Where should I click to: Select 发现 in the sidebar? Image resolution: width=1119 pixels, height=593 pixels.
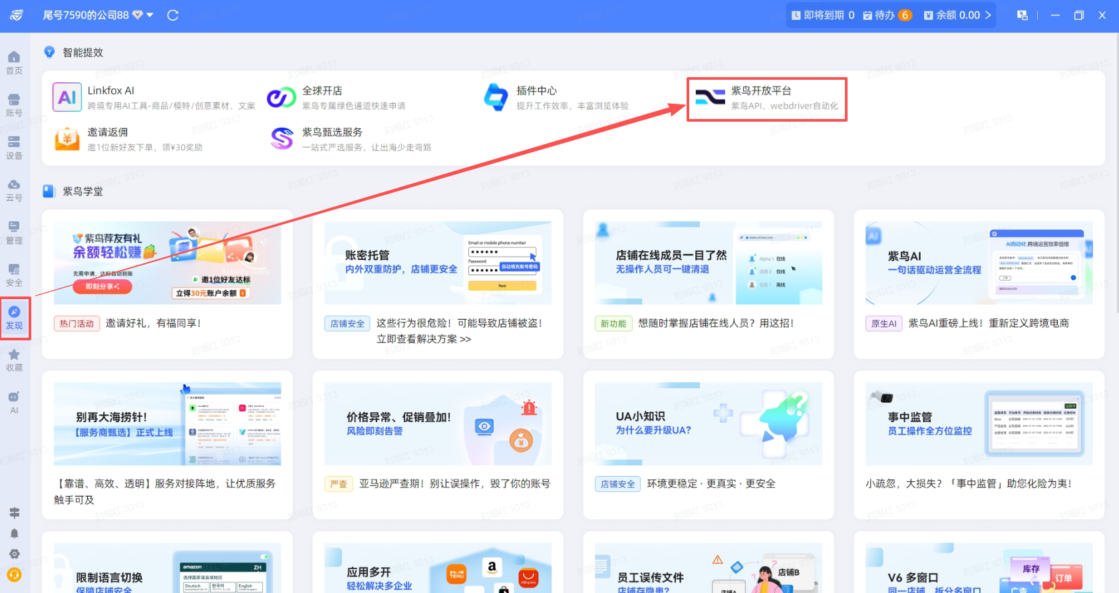[14, 318]
